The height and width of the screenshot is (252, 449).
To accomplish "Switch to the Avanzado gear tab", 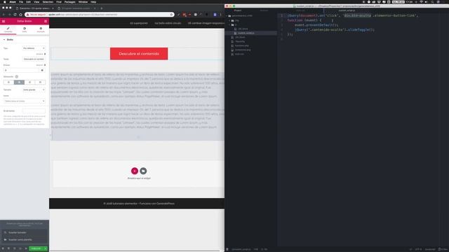I will pyautogui.click(x=41, y=29).
